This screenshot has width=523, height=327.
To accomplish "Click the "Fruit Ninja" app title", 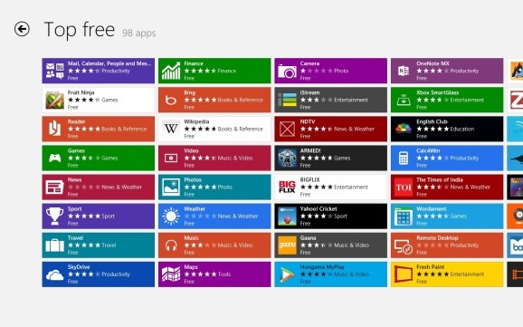I will (x=81, y=92).
